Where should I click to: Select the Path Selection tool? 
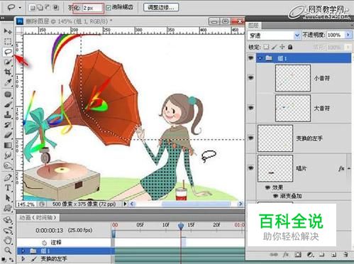coord(8,198)
